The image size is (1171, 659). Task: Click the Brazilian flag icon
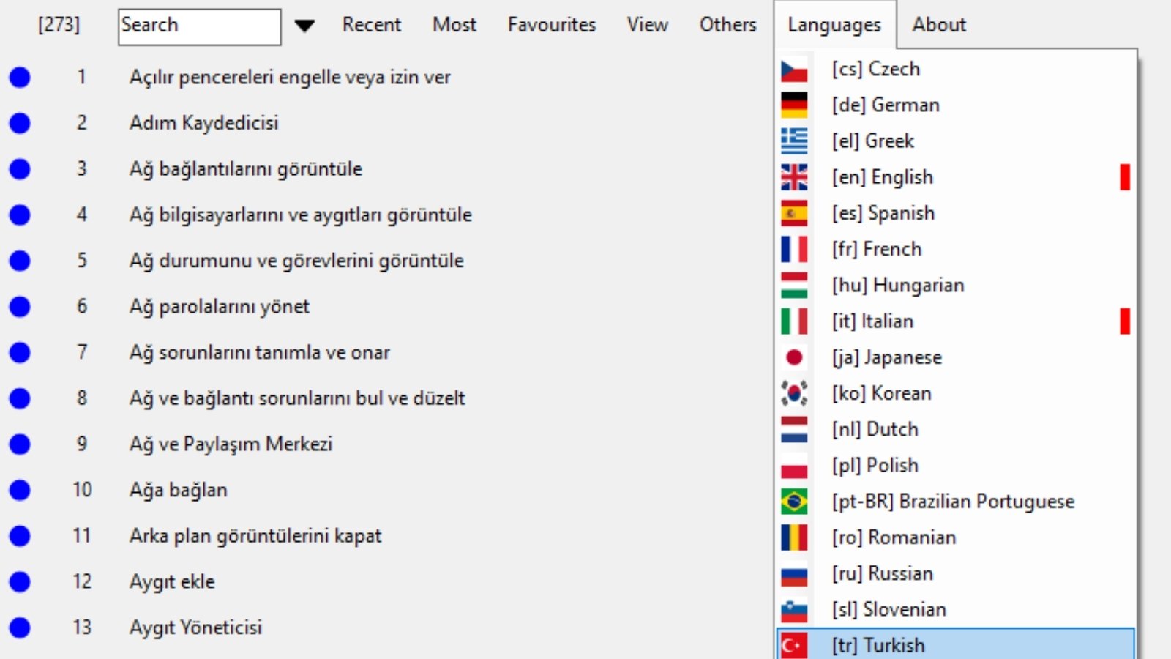coord(794,502)
